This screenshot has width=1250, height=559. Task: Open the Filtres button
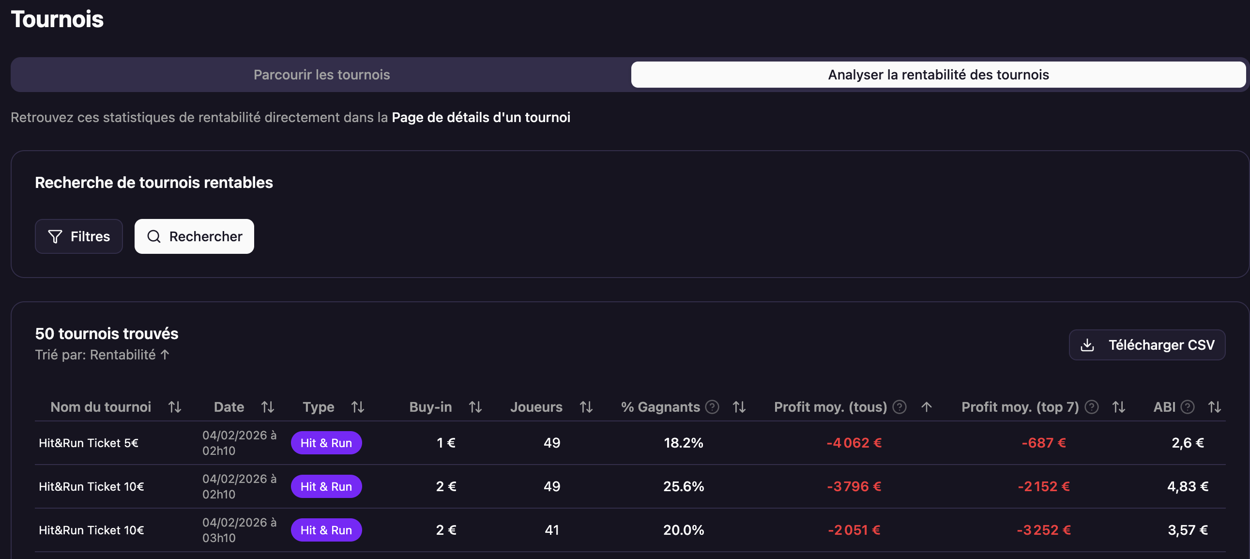[x=78, y=236]
